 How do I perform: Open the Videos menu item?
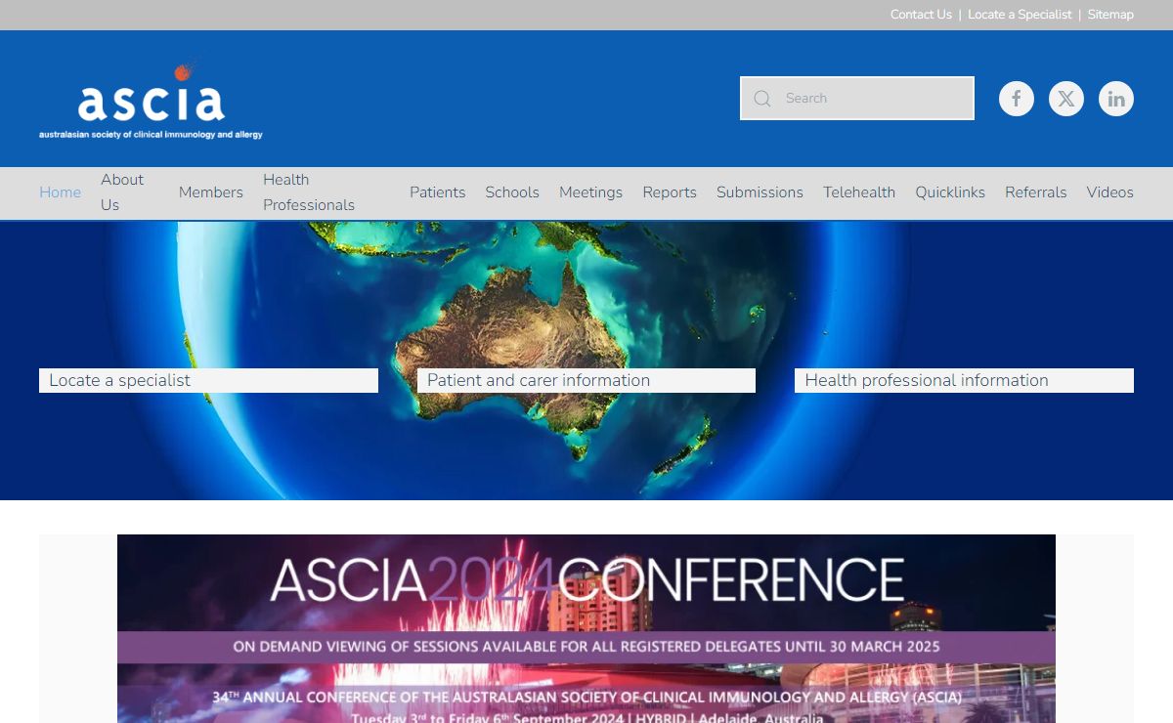tap(1109, 192)
